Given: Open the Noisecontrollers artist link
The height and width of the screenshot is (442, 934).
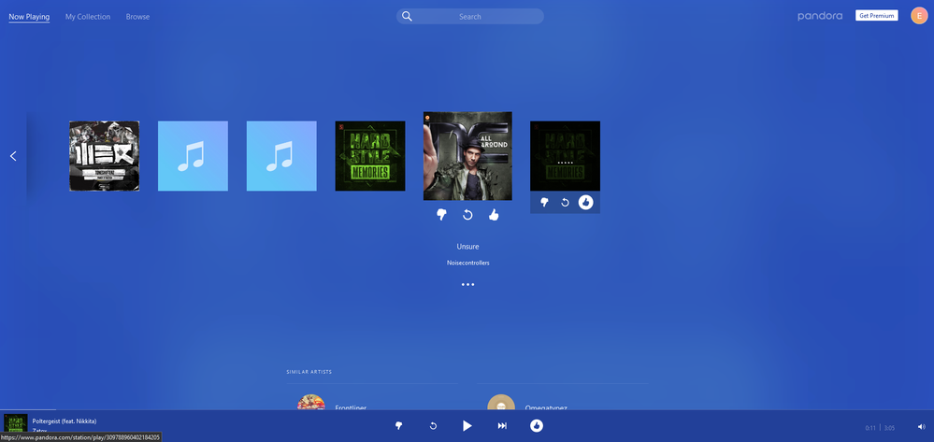Looking at the screenshot, I should (467, 263).
